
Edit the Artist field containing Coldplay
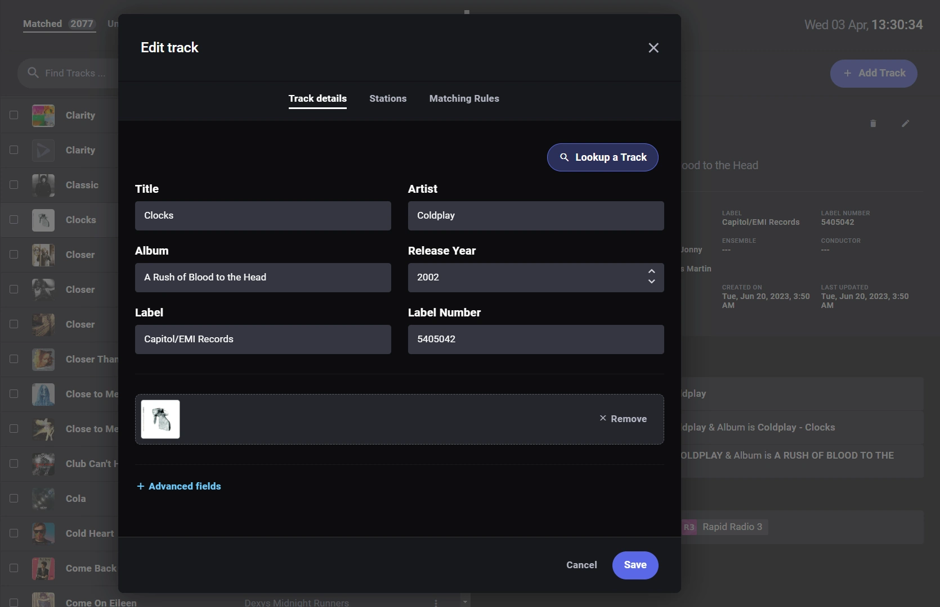(536, 216)
